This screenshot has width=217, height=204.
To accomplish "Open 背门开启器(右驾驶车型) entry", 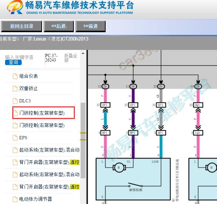I will pyautogui.click(x=49, y=187).
